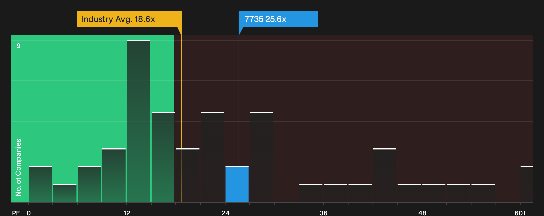544x216 pixels.
Task: Click the tallest bar between PE 36 and 48
Action: coord(385,175)
